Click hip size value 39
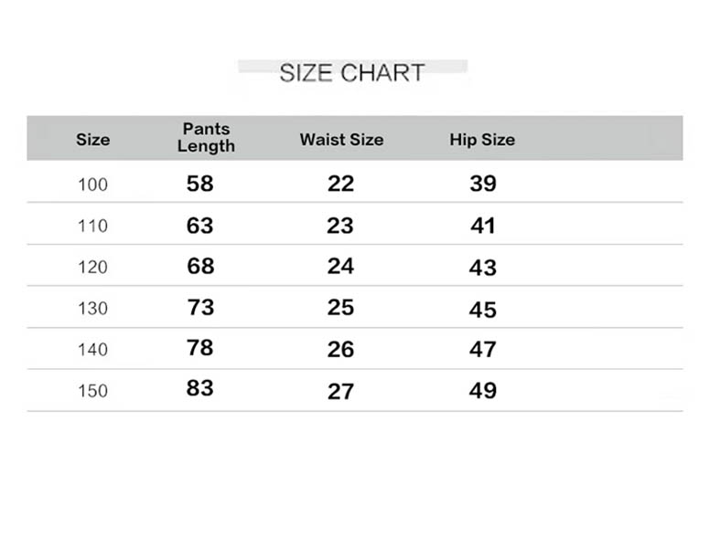This screenshot has height=548, width=710. (x=482, y=184)
